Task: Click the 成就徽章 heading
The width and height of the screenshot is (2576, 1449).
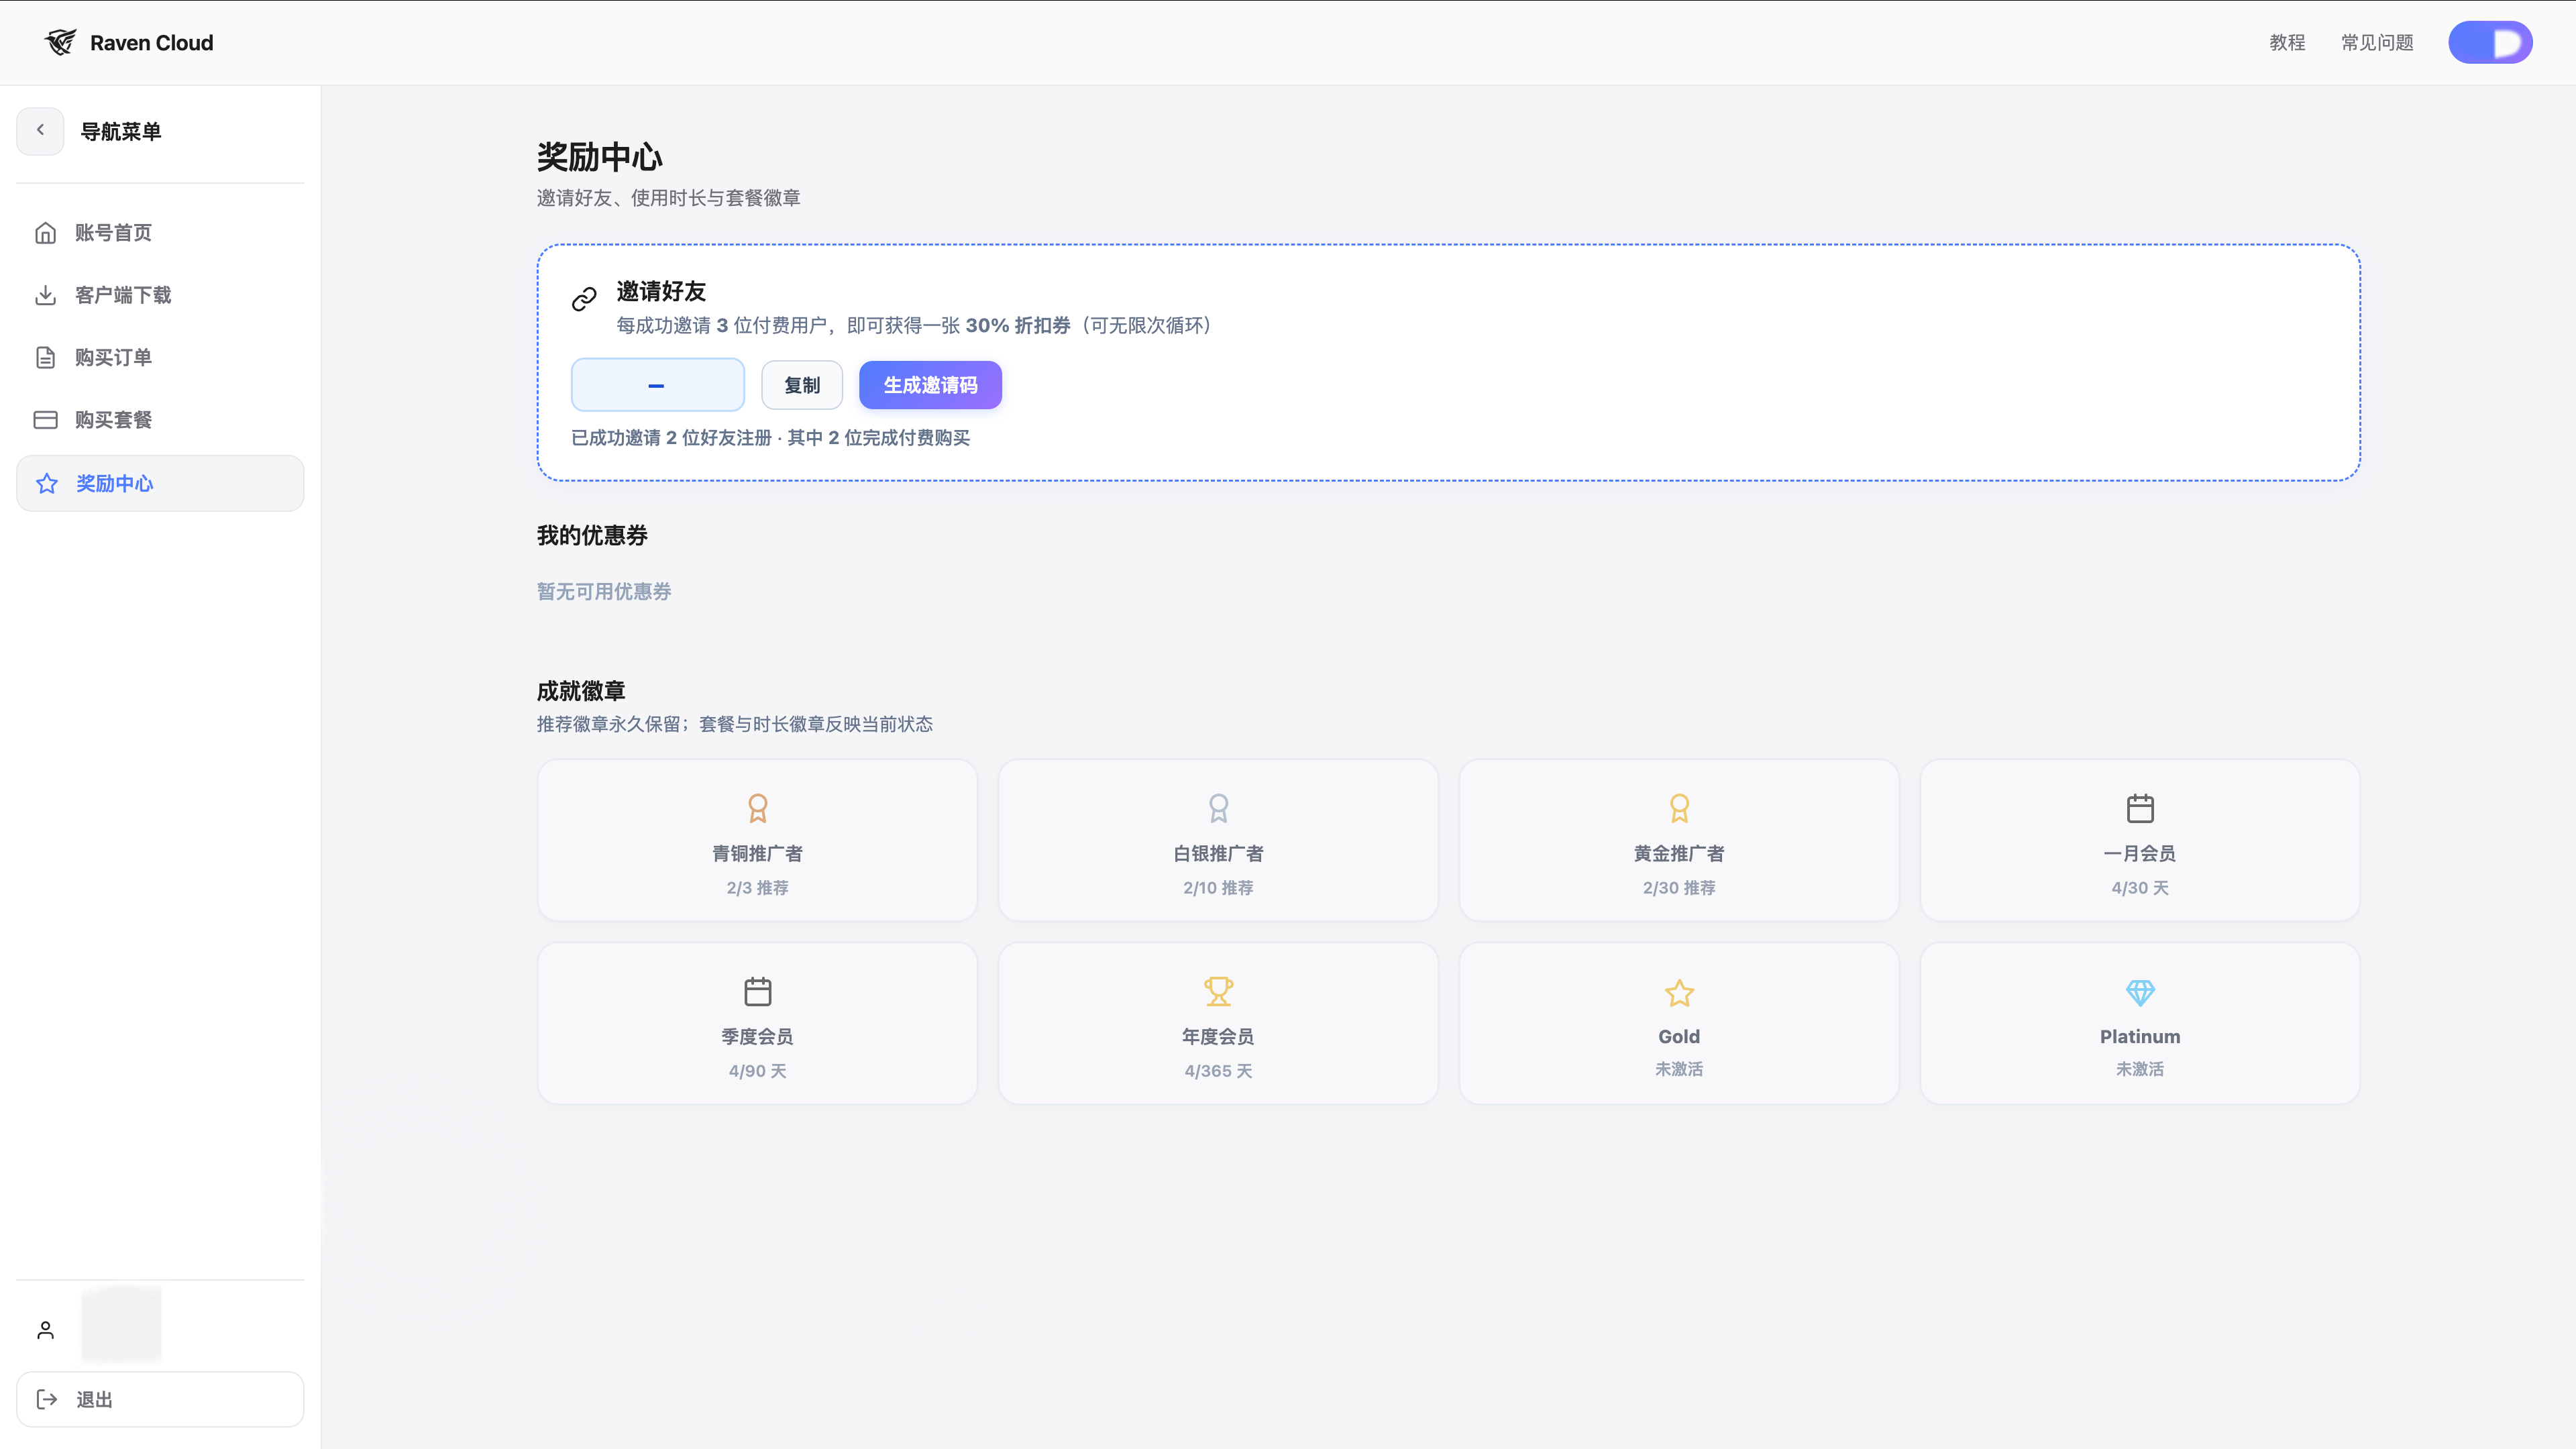Action: point(581,690)
